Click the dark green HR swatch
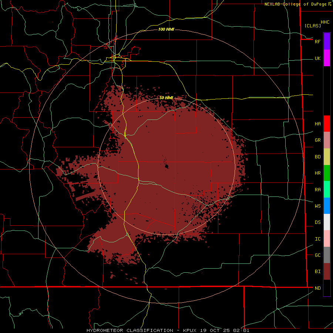333x333 pixels. 327,173
